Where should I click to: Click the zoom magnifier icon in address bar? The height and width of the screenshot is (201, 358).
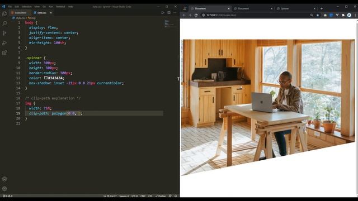[x=312, y=15]
